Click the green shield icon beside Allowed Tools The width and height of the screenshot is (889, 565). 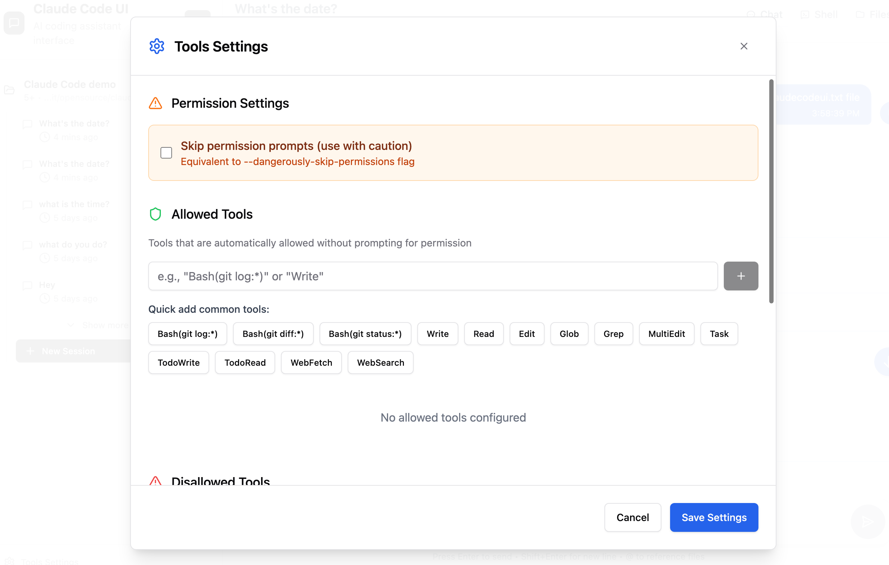click(155, 214)
